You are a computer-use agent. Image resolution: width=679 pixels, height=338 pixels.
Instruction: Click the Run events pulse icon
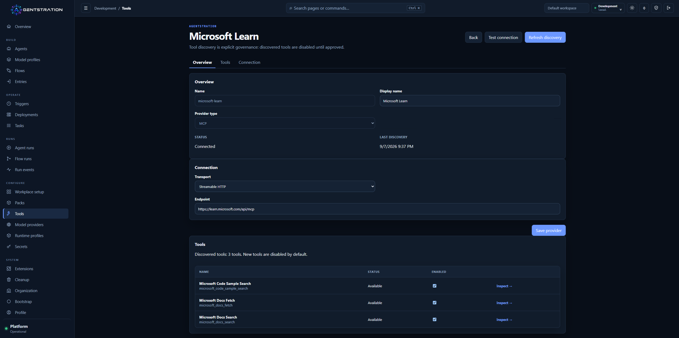coord(9,170)
